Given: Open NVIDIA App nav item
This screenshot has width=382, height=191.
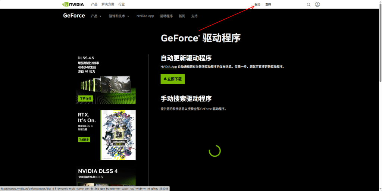Looking at the screenshot, I should point(145,16).
